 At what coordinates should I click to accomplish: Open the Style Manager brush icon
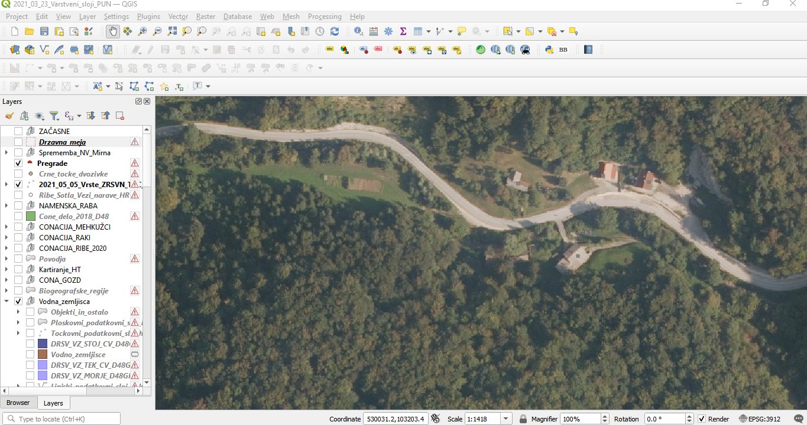click(8, 116)
